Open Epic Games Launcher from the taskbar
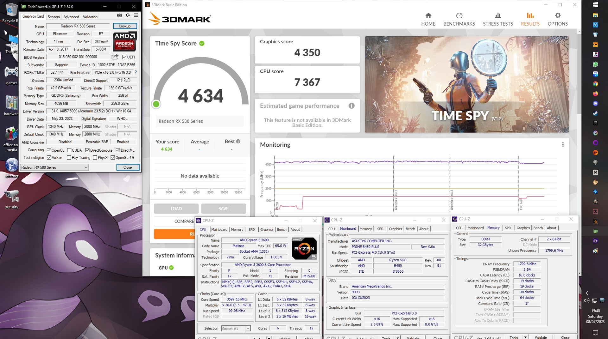The image size is (608, 339). (595, 123)
